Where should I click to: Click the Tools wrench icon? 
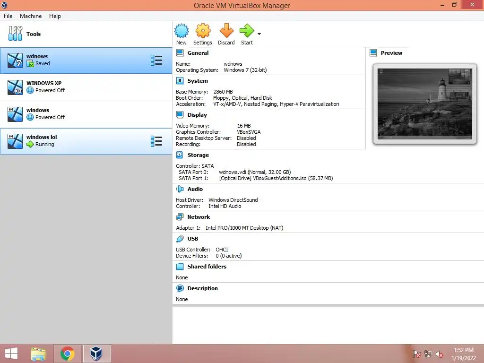15,34
